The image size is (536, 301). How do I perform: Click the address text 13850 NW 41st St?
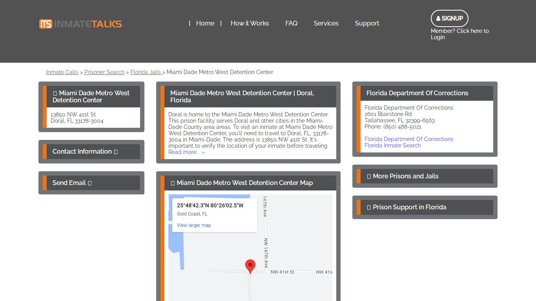tap(73, 114)
